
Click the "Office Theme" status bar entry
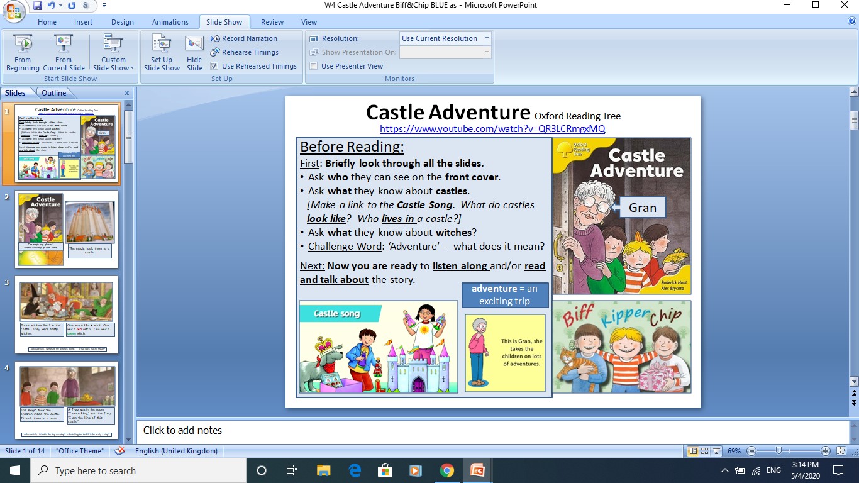tap(79, 451)
